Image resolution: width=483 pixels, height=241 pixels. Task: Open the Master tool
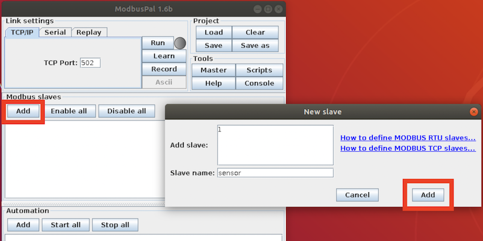click(x=213, y=70)
